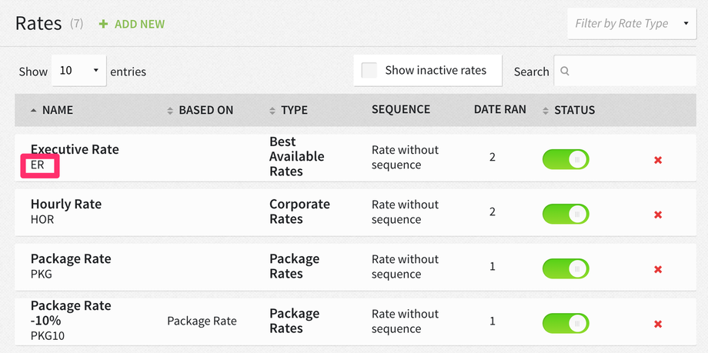The width and height of the screenshot is (708, 353).
Task: Click the magnifier icon in Search
Action: click(x=565, y=72)
